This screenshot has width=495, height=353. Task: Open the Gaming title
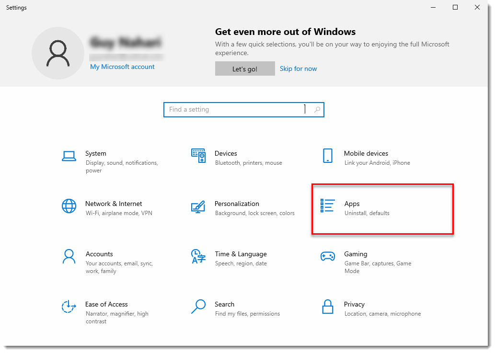tap(356, 254)
